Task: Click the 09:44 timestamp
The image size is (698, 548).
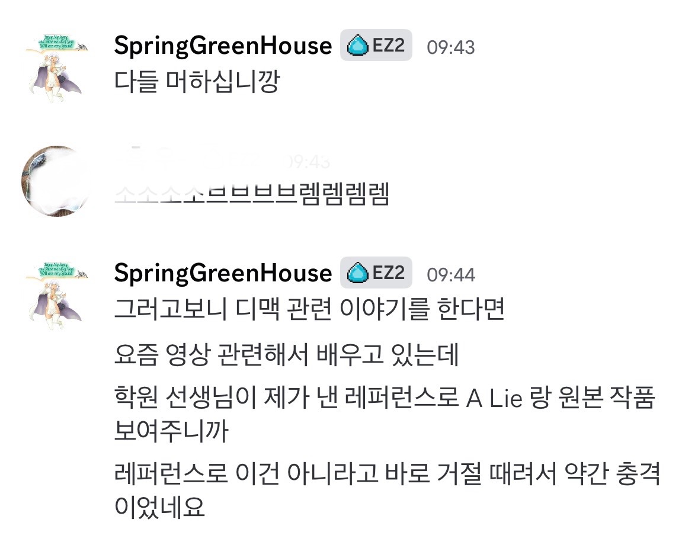Action: [x=451, y=275]
